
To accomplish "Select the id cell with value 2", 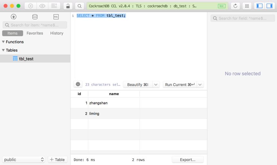I will click(79, 113).
